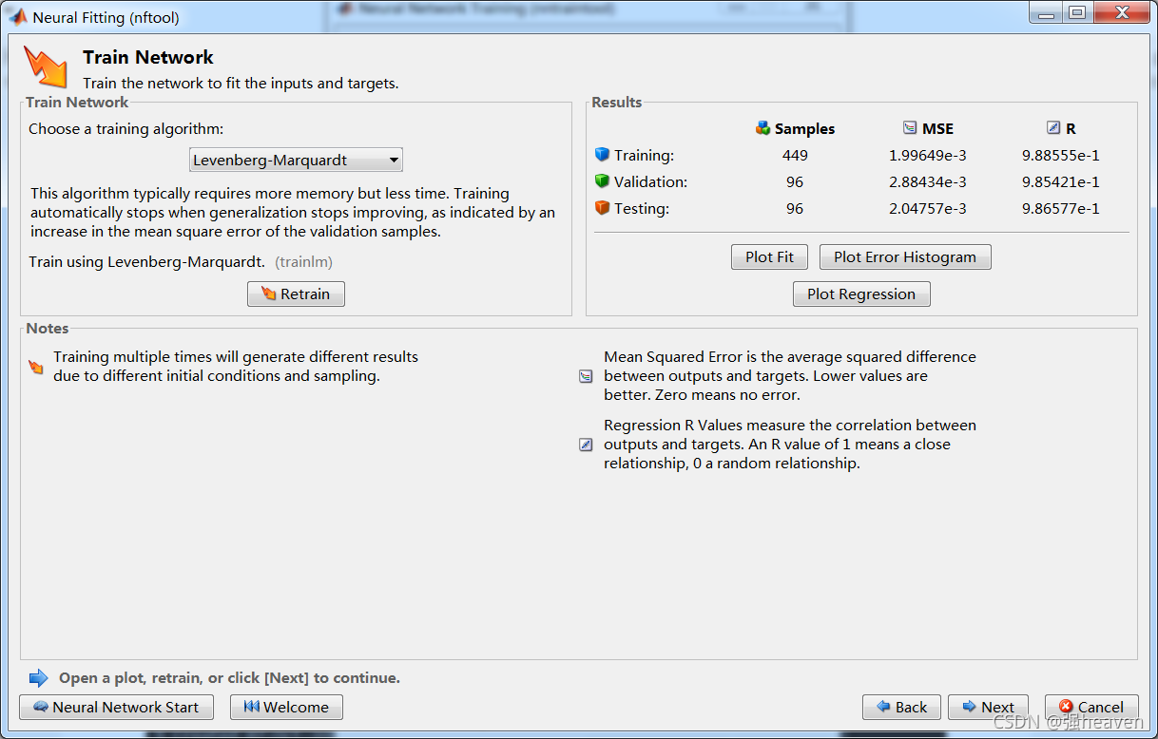Minimize the Neural Fitting window
This screenshot has height=739, width=1158.
point(1045,13)
